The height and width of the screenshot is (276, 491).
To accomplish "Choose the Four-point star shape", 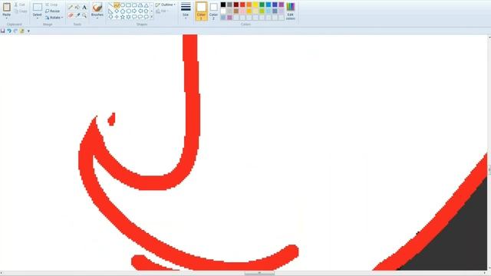I will 117,17.
